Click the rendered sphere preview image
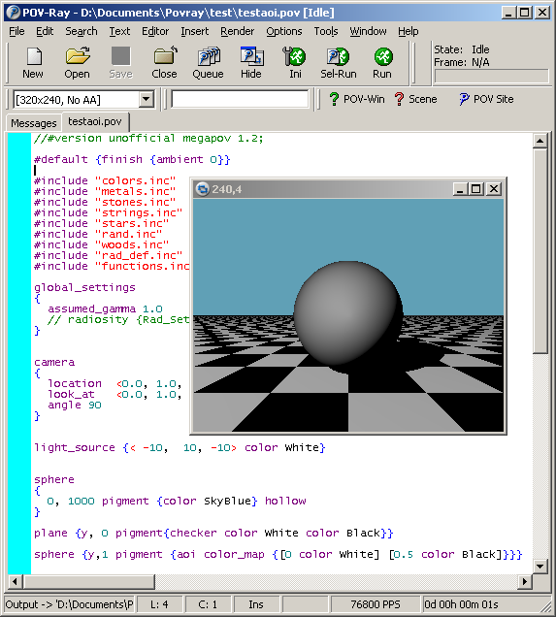This screenshot has height=617, width=556. click(x=348, y=315)
